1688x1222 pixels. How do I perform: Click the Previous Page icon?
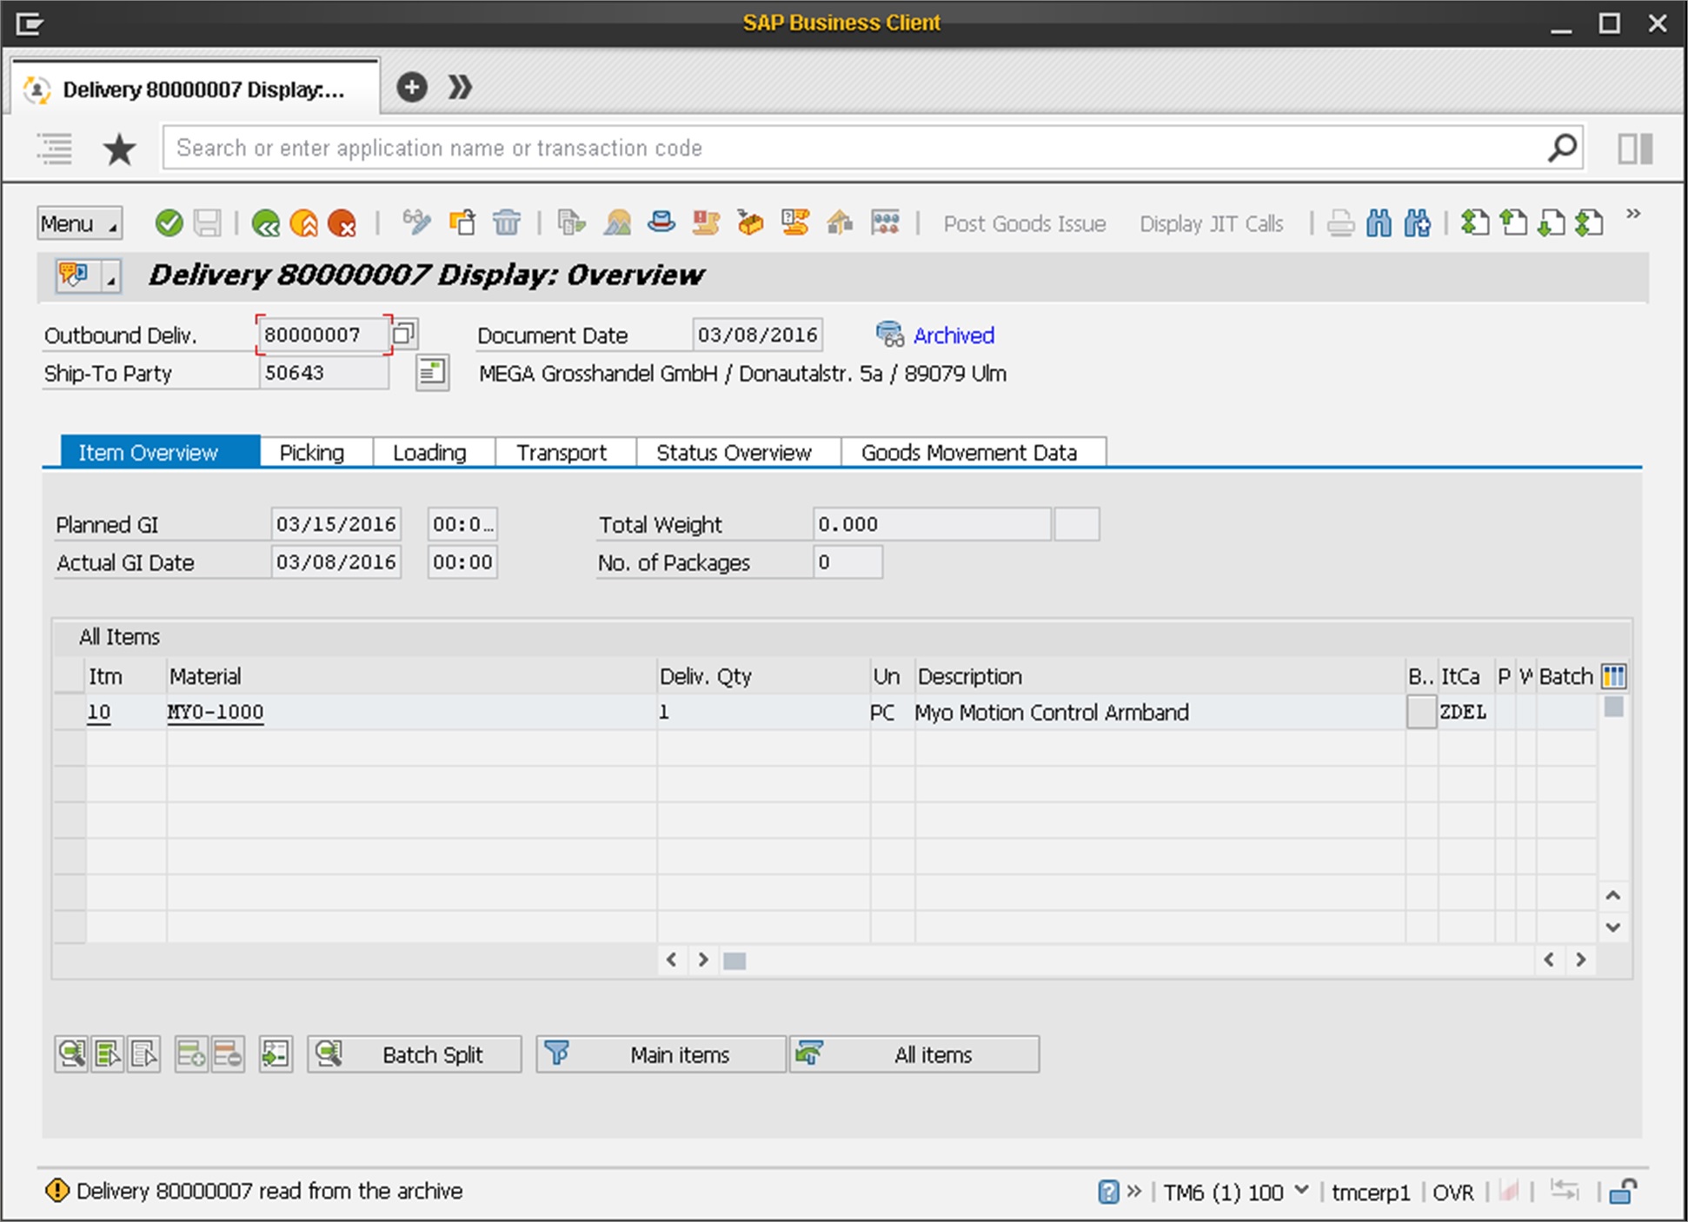pos(1513,223)
